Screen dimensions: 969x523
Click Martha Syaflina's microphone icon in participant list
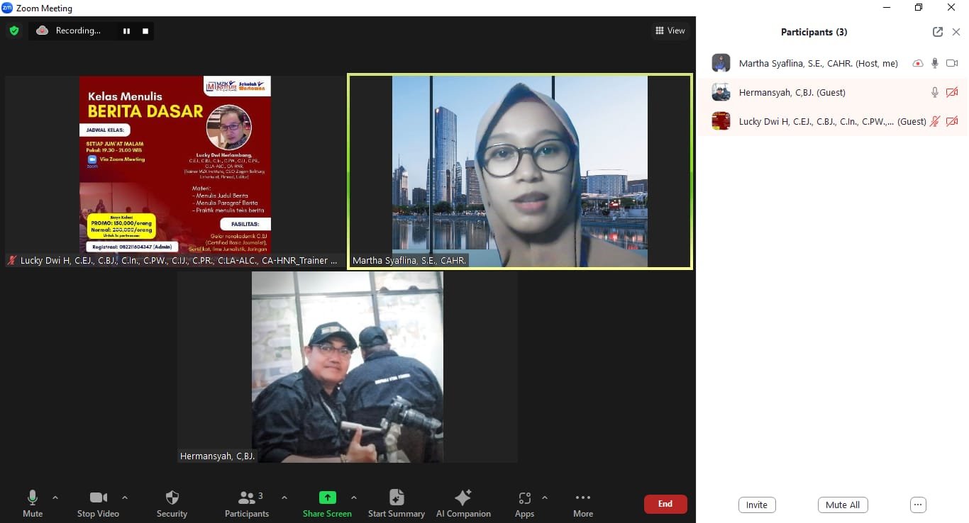pyautogui.click(x=935, y=63)
